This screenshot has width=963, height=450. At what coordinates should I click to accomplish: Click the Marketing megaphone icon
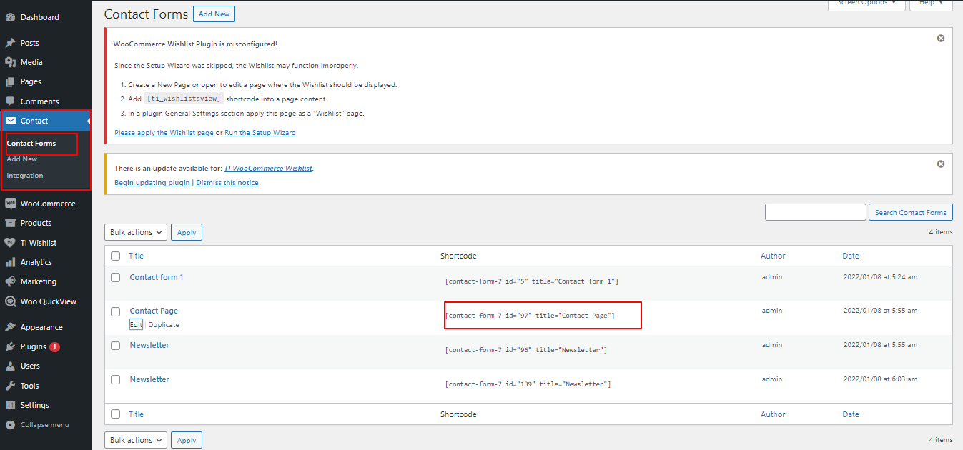pyautogui.click(x=11, y=282)
